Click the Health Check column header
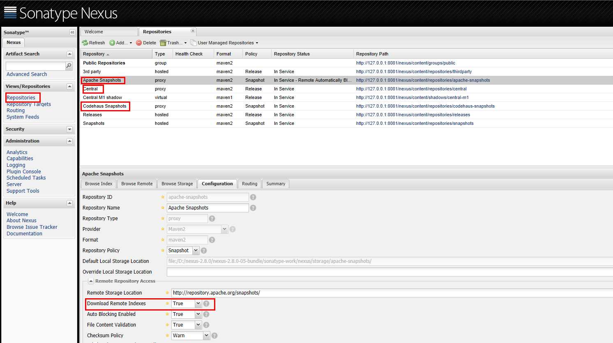Screen dimensions: 613x343 pyautogui.click(x=193, y=54)
